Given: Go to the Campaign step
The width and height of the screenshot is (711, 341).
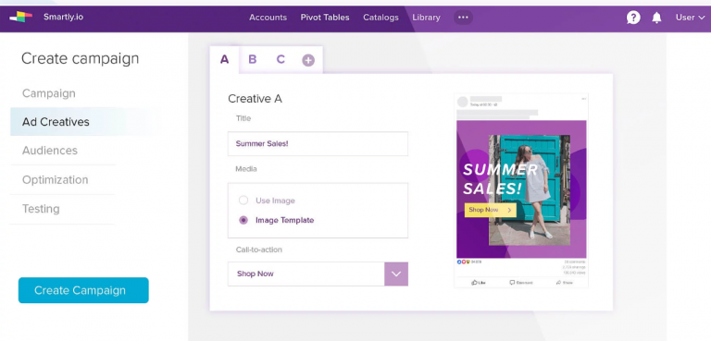Looking at the screenshot, I should [49, 93].
